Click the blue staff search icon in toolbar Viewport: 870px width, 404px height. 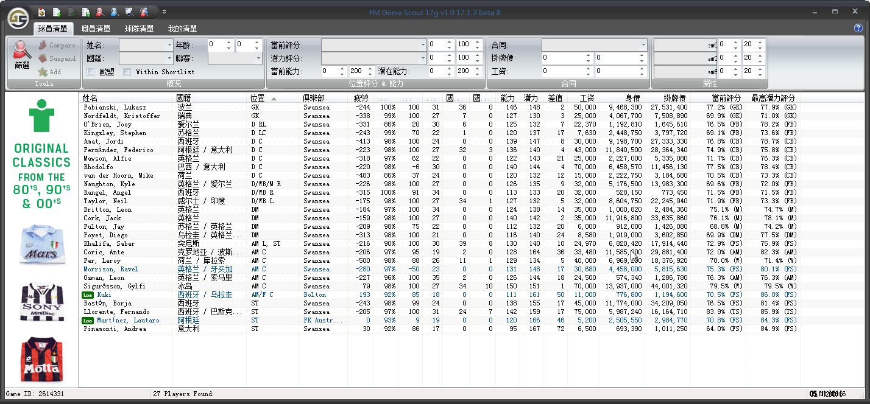click(x=115, y=12)
